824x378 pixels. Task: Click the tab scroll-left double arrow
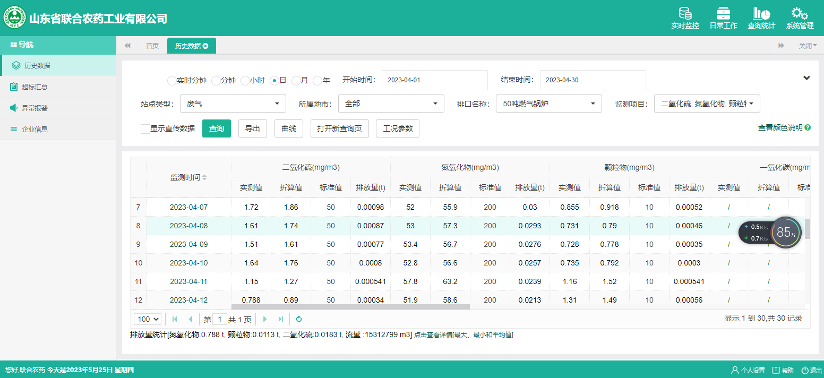127,46
